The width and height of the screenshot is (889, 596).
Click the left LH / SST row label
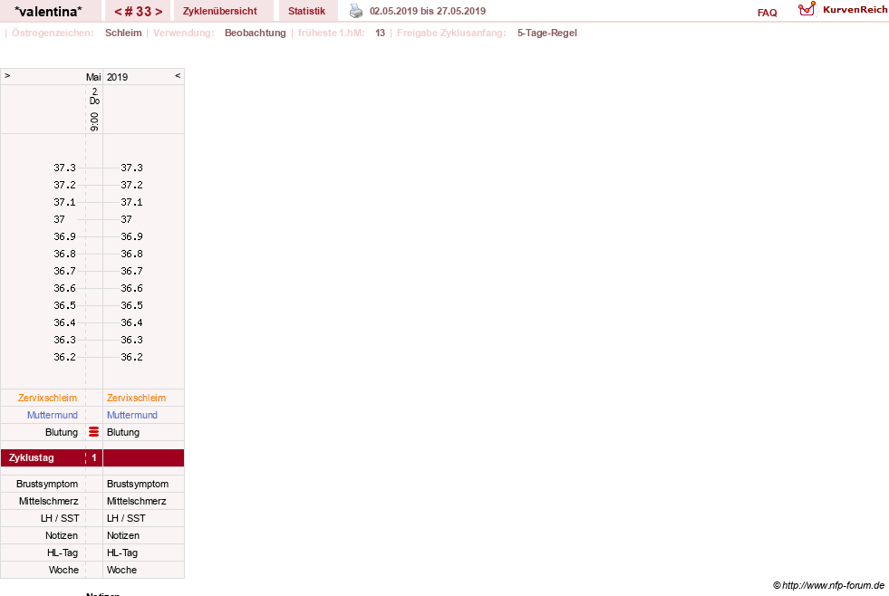coord(60,518)
